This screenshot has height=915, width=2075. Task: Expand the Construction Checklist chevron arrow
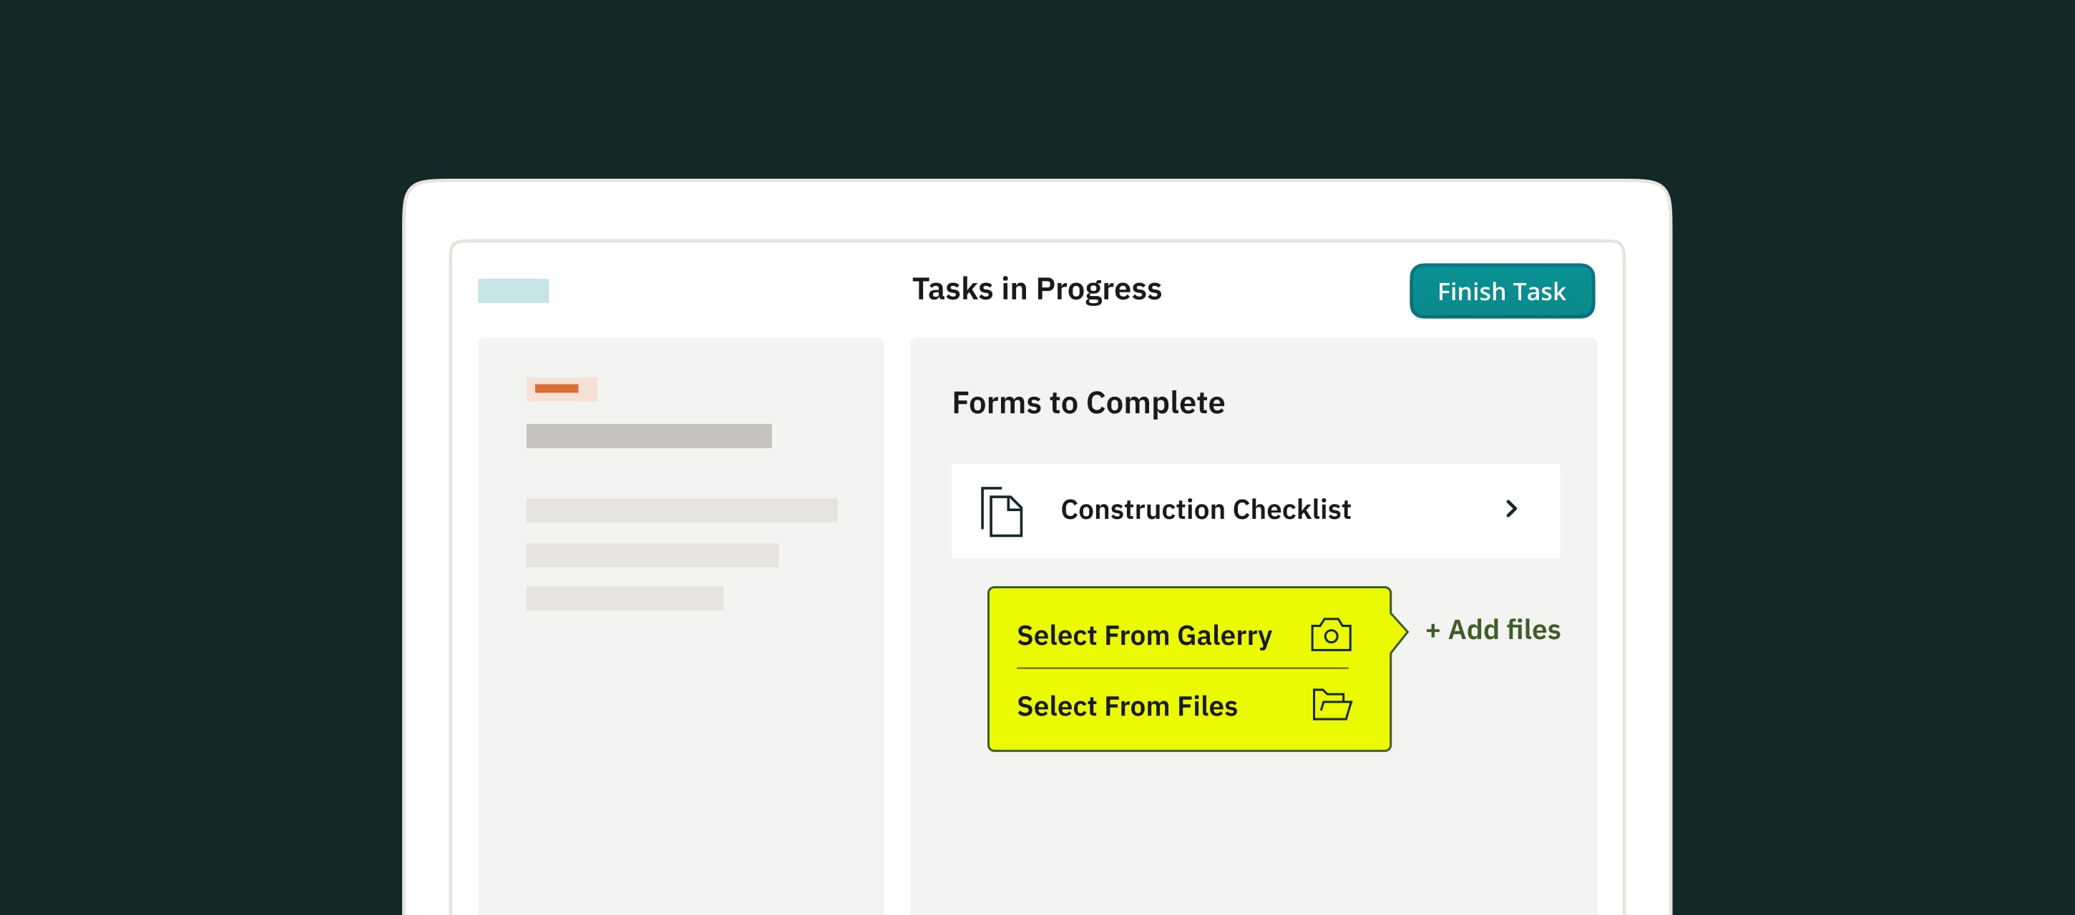tap(1511, 508)
